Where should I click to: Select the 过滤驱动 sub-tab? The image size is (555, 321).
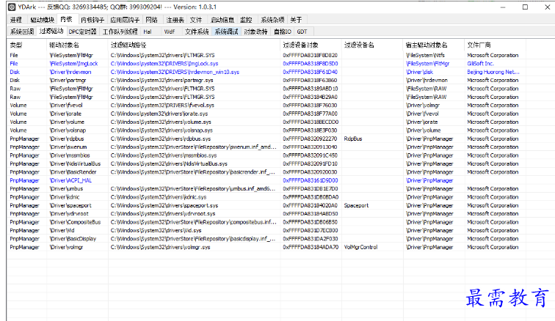51,31
